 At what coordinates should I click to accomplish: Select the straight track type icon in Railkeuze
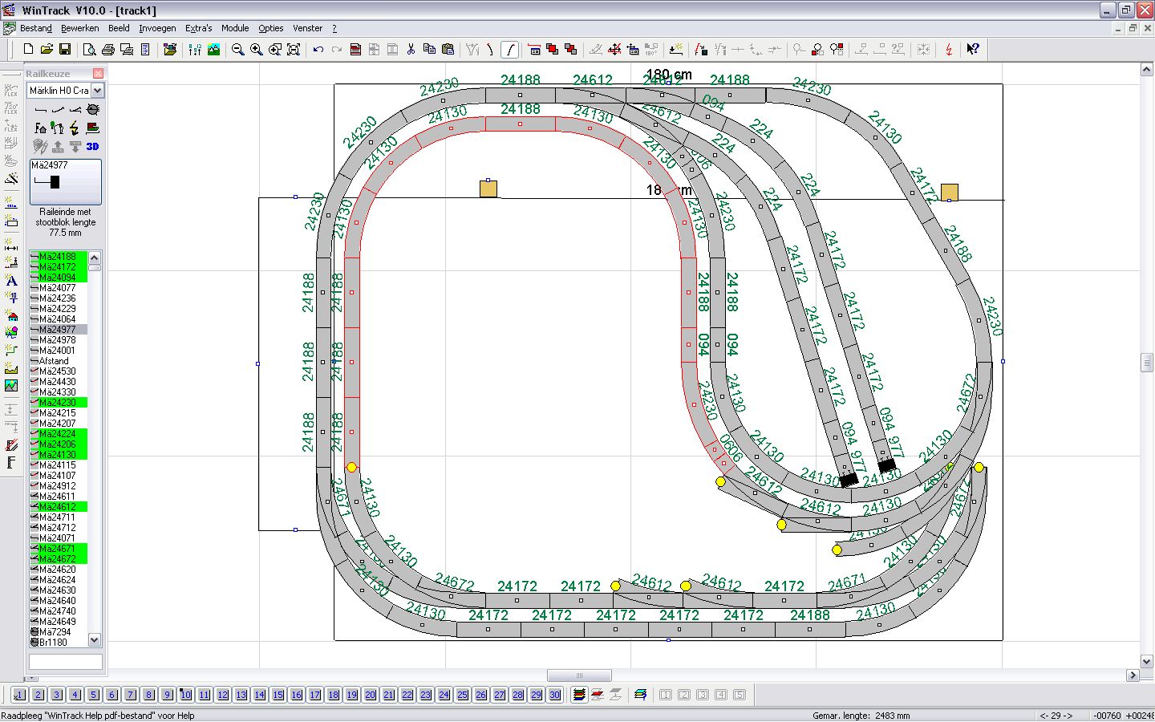pos(40,109)
